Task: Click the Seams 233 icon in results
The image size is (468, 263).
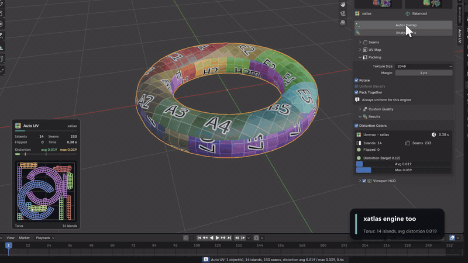Action: coord(408,143)
